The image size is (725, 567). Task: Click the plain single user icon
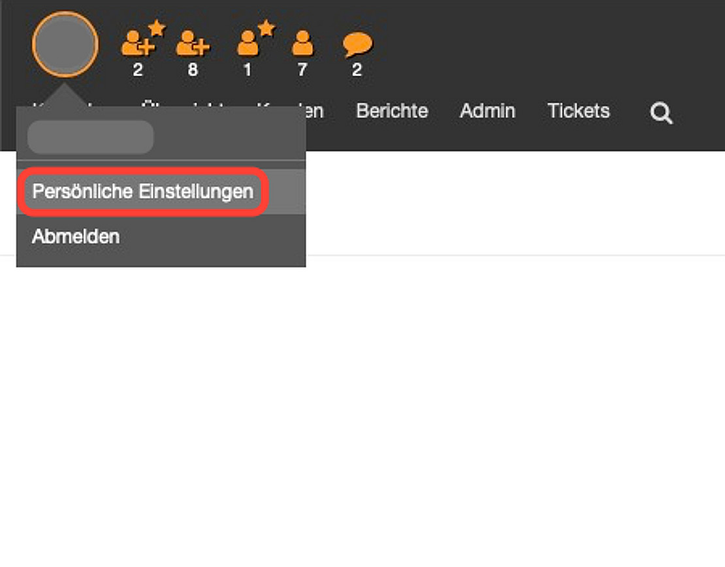click(x=302, y=44)
